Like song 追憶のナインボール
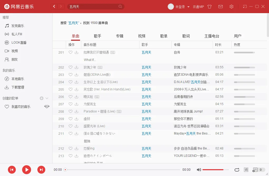The height and width of the screenshot is (176, 269). click(x=71, y=156)
